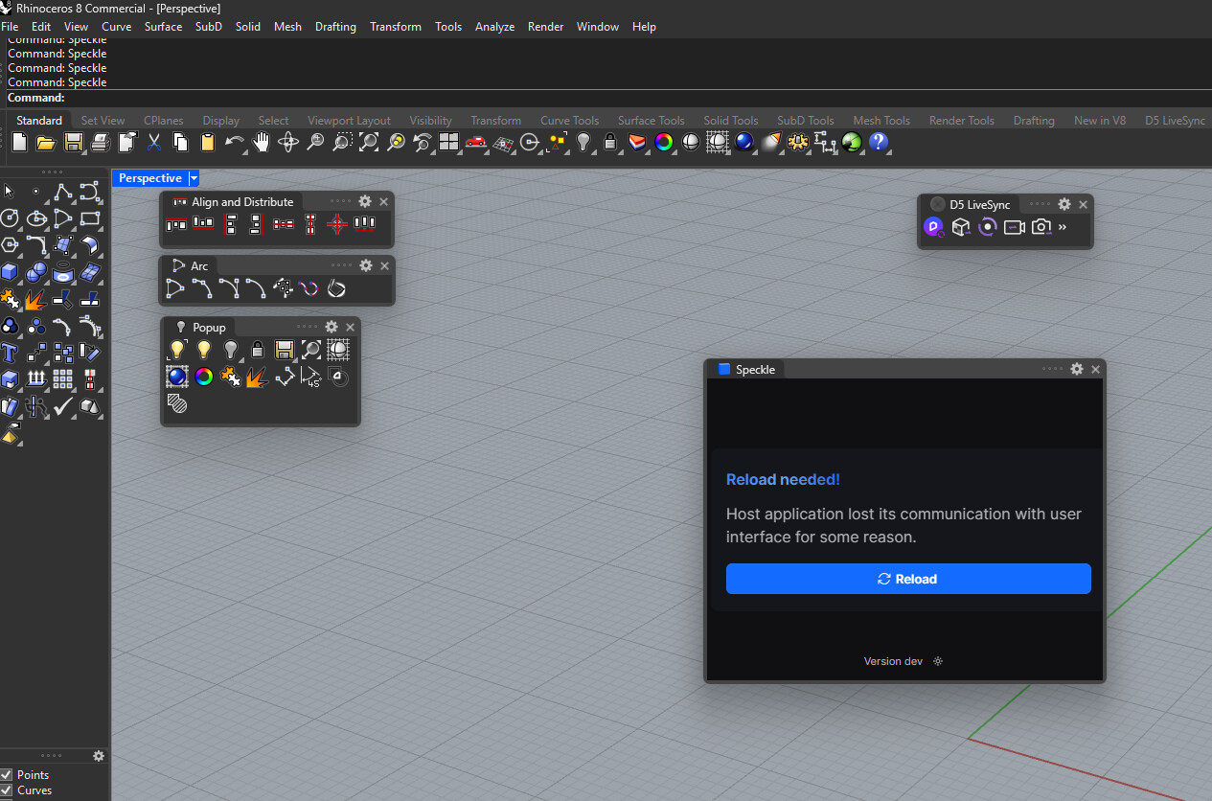The image size is (1212, 801).
Task: Open the Surface menu
Action: 163,27
